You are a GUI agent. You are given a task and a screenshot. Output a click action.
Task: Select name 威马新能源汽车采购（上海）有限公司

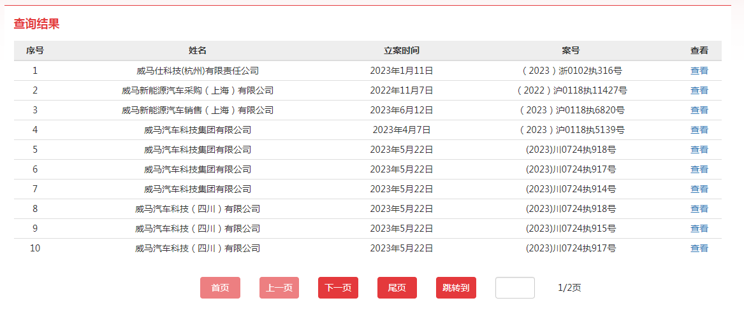(x=198, y=90)
